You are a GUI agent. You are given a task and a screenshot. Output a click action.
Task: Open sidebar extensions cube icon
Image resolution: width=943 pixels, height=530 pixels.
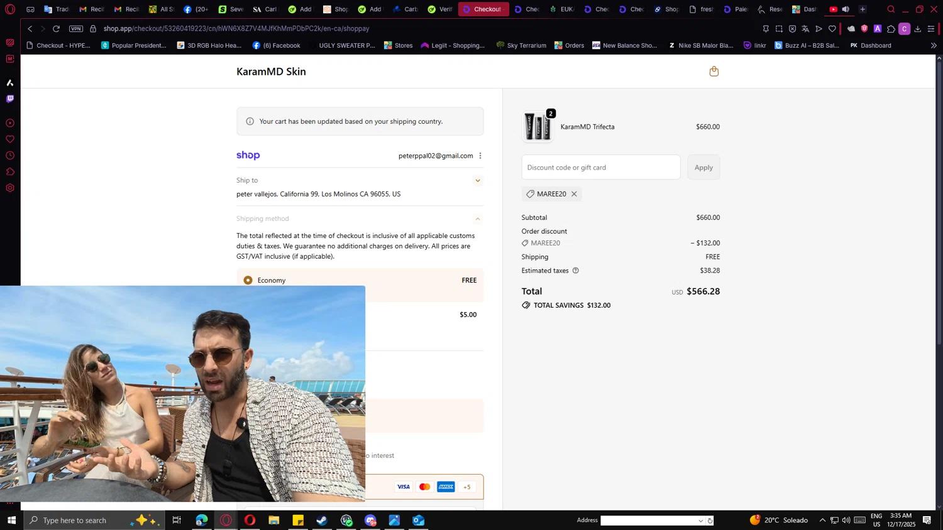click(x=10, y=172)
